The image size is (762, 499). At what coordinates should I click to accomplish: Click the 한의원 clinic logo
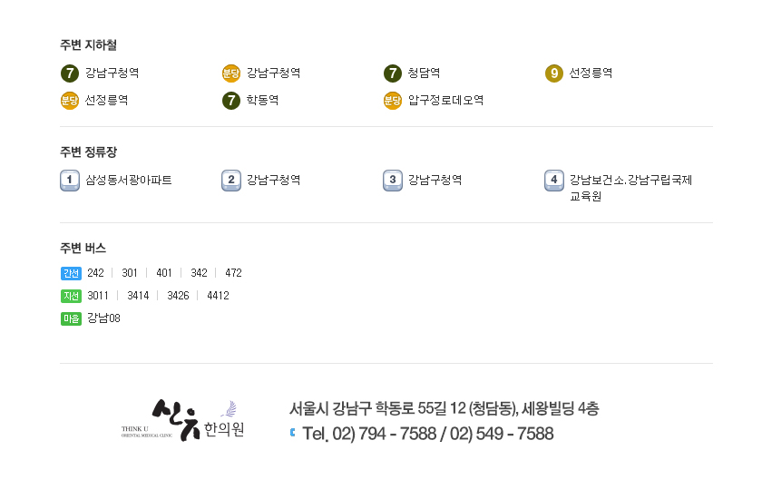pyautogui.click(x=182, y=420)
